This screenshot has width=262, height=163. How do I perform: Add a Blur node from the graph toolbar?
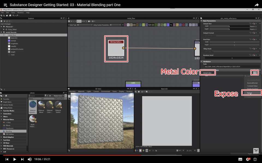(131, 25)
